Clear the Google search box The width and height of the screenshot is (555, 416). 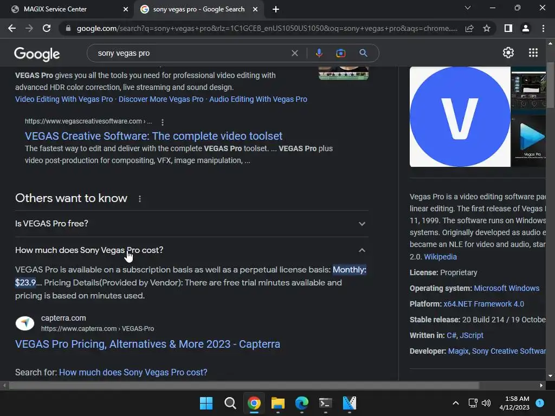point(294,53)
